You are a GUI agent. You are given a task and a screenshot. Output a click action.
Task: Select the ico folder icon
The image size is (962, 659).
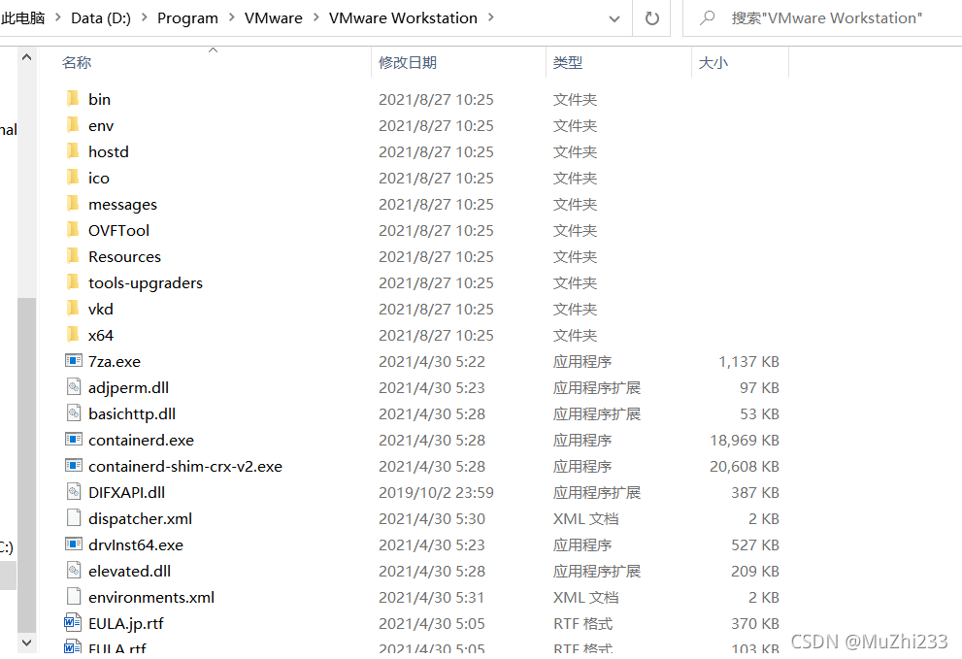pyautogui.click(x=73, y=178)
